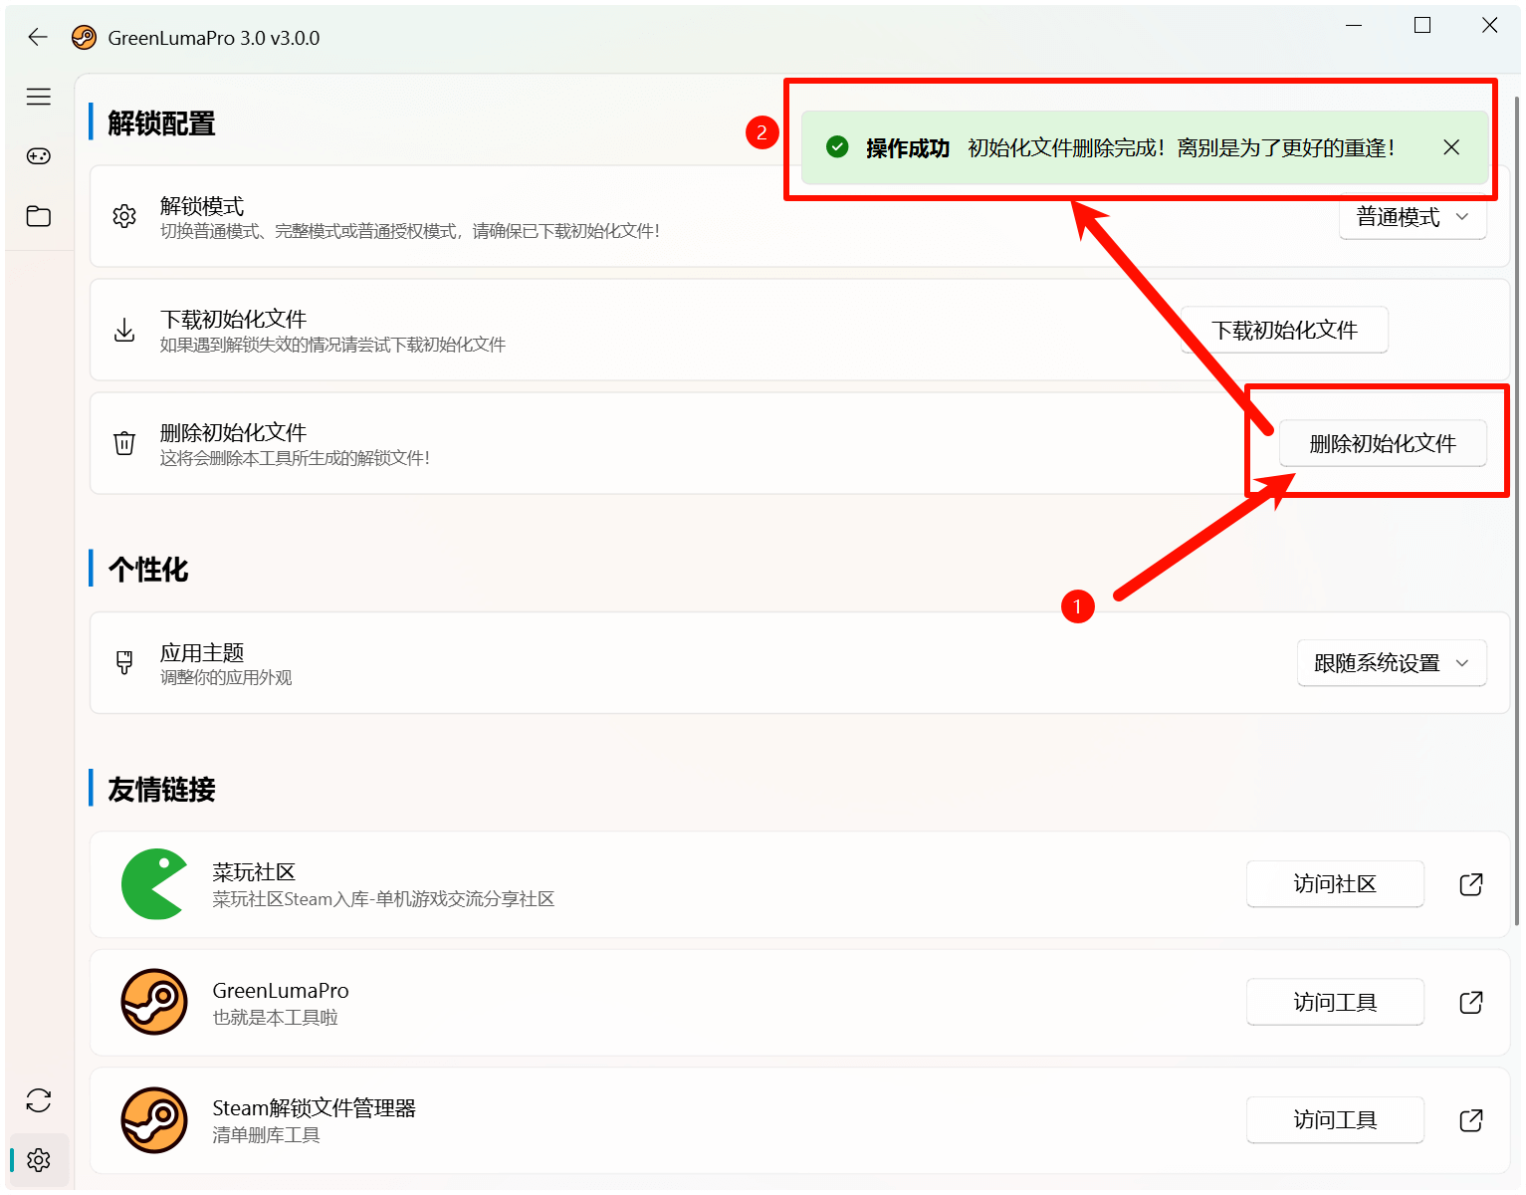Click the vertical scrollbar on the right
This screenshot has width=1526, height=1195.
pos(1516,498)
